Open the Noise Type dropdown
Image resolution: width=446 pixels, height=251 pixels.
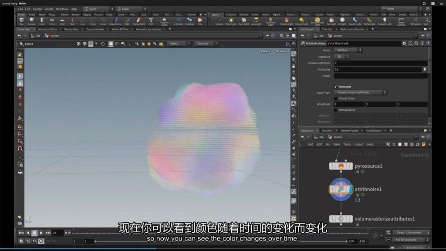(x=360, y=92)
